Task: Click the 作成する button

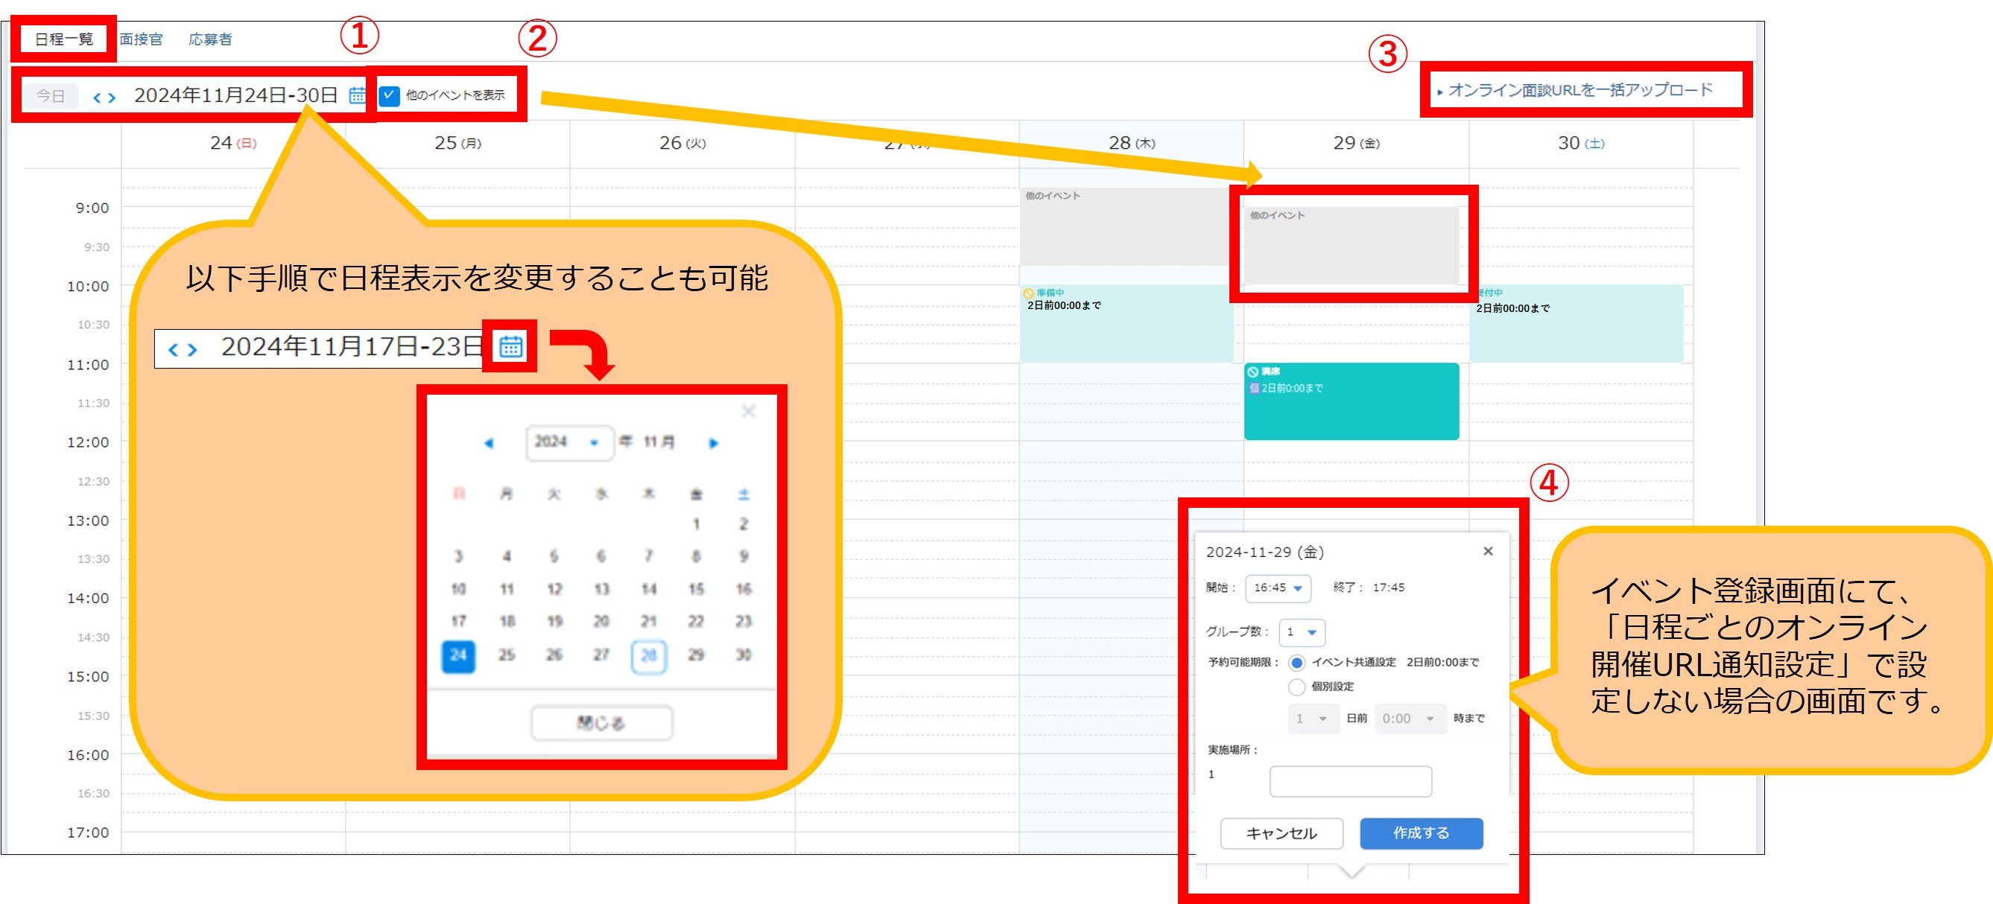Action: pos(1422,833)
